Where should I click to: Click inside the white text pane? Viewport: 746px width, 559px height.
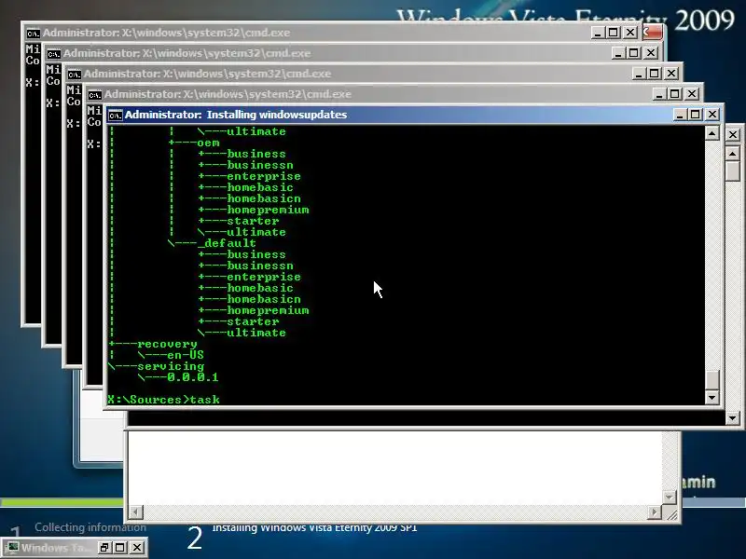pos(394,468)
